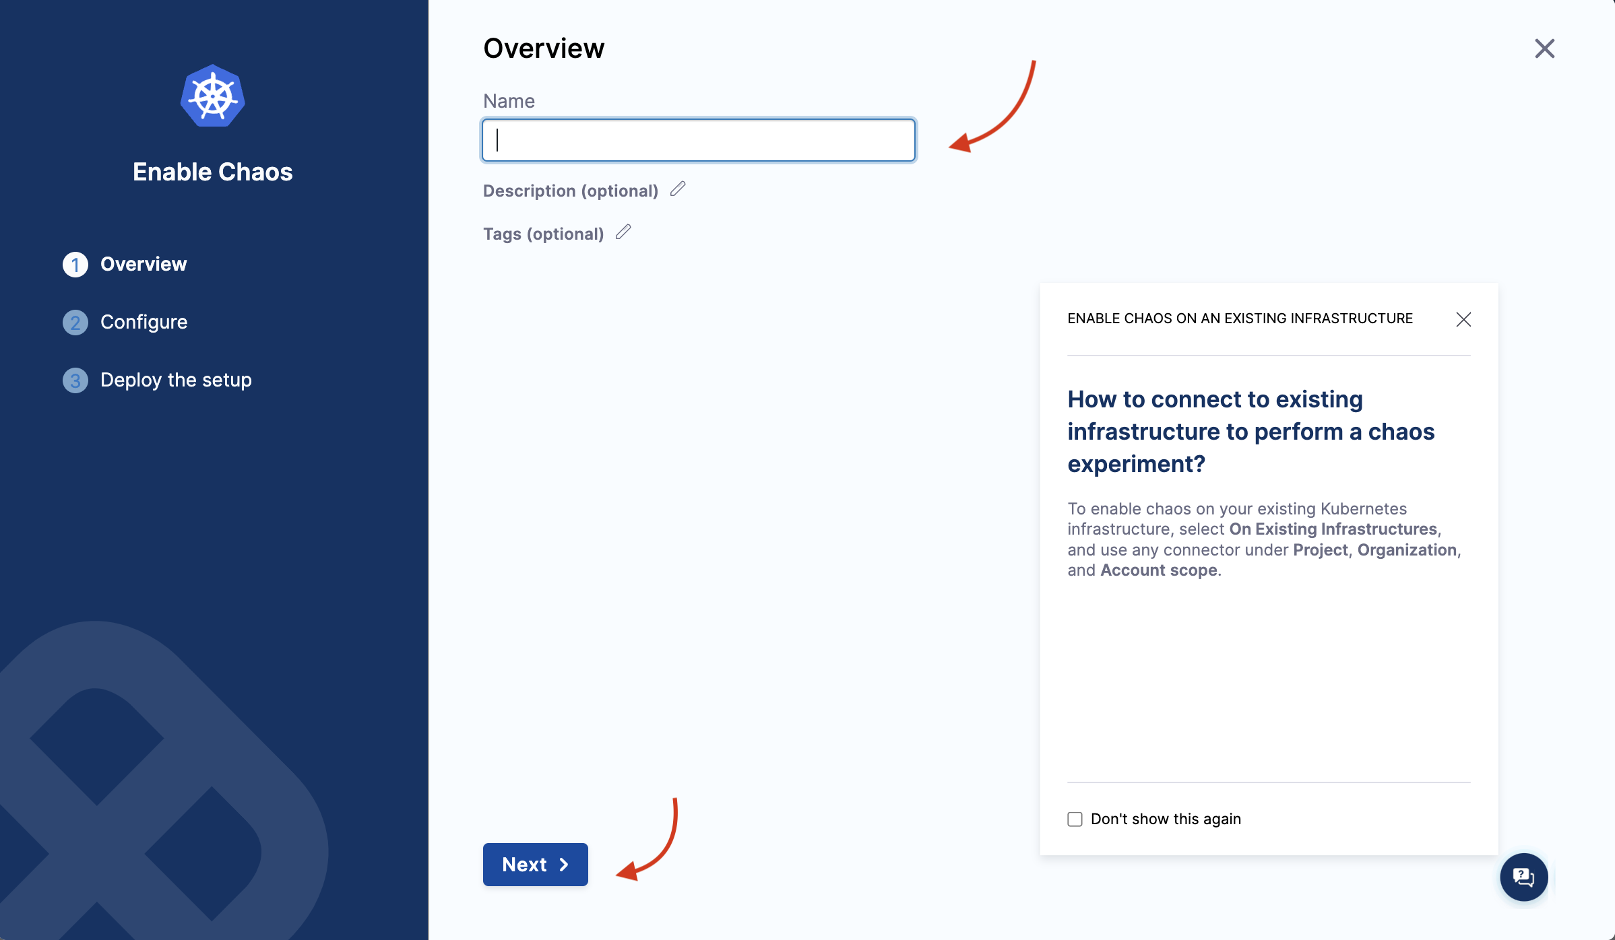Click the Tags edit pencil icon
This screenshot has width=1615, height=940.
[623, 233]
